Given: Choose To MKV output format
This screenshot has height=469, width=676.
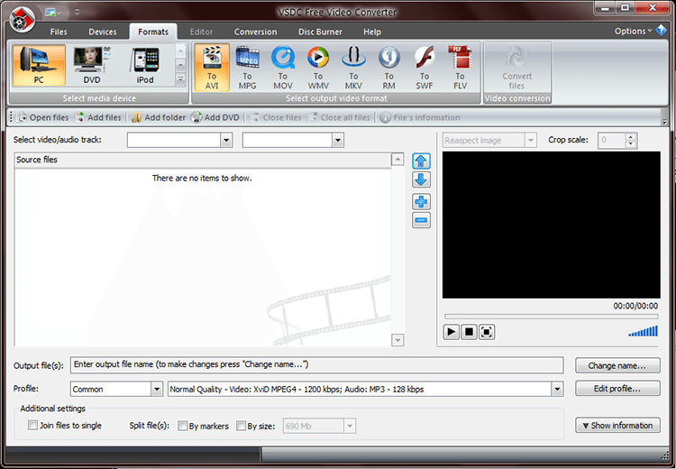Looking at the screenshot, I should tap(353, 68).
